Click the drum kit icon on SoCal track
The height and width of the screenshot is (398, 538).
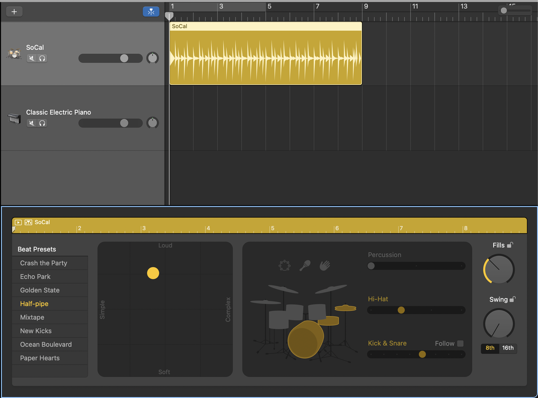tap(14, 53)
